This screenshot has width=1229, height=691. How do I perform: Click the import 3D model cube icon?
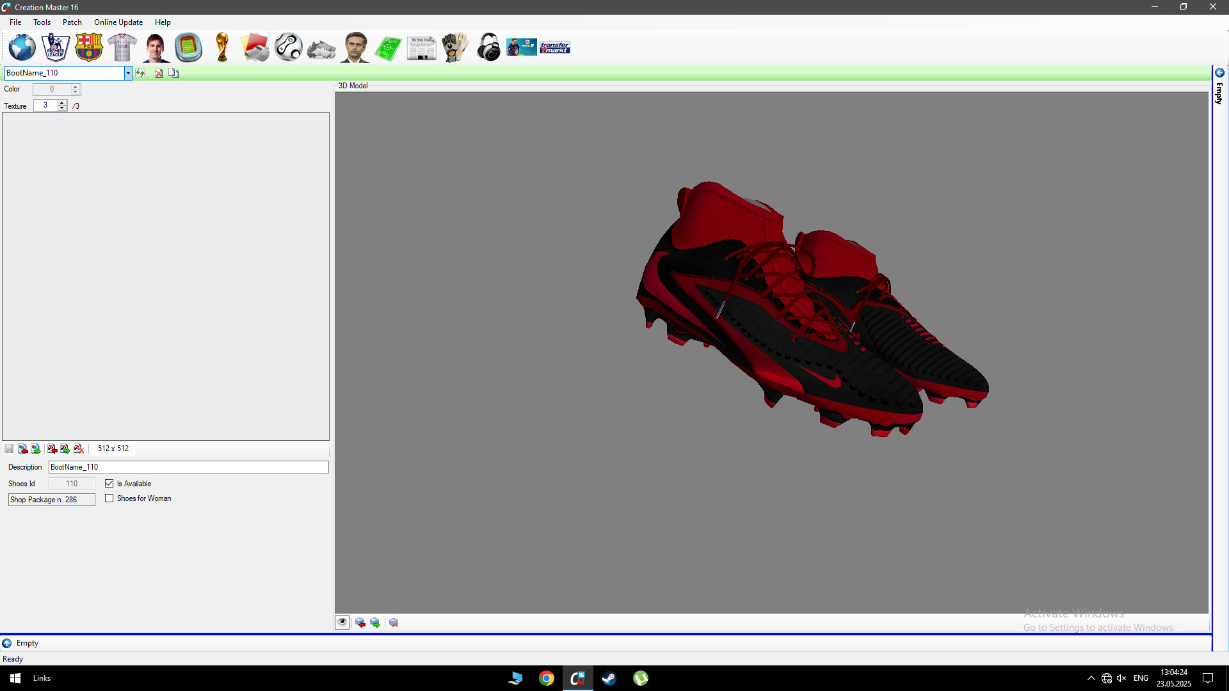(360, 623)
